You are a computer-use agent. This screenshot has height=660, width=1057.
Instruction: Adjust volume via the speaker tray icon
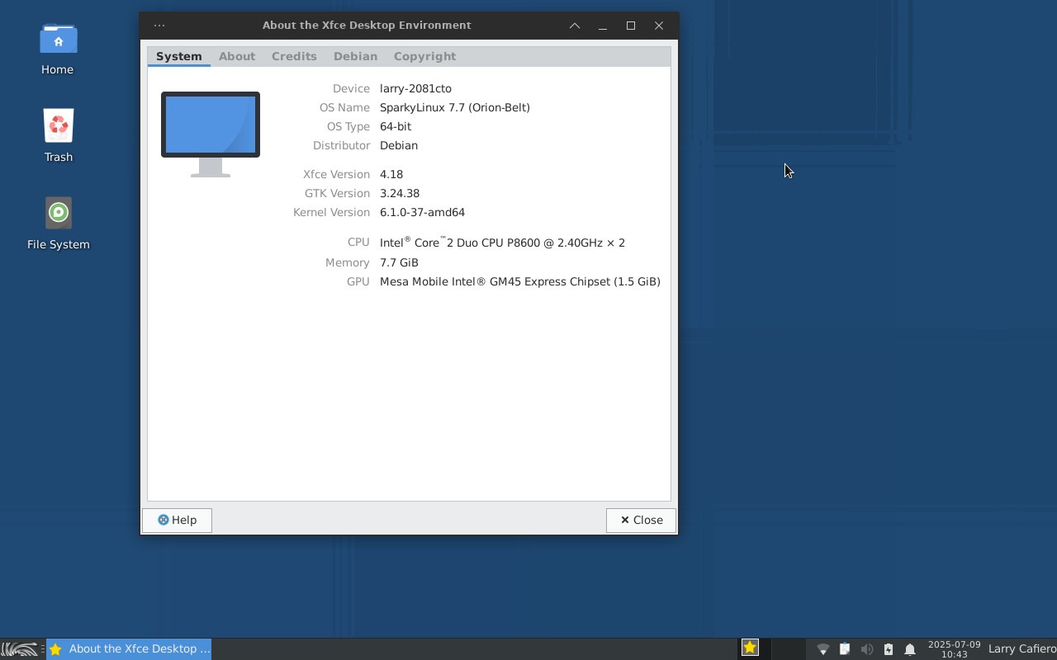[867, 648]
